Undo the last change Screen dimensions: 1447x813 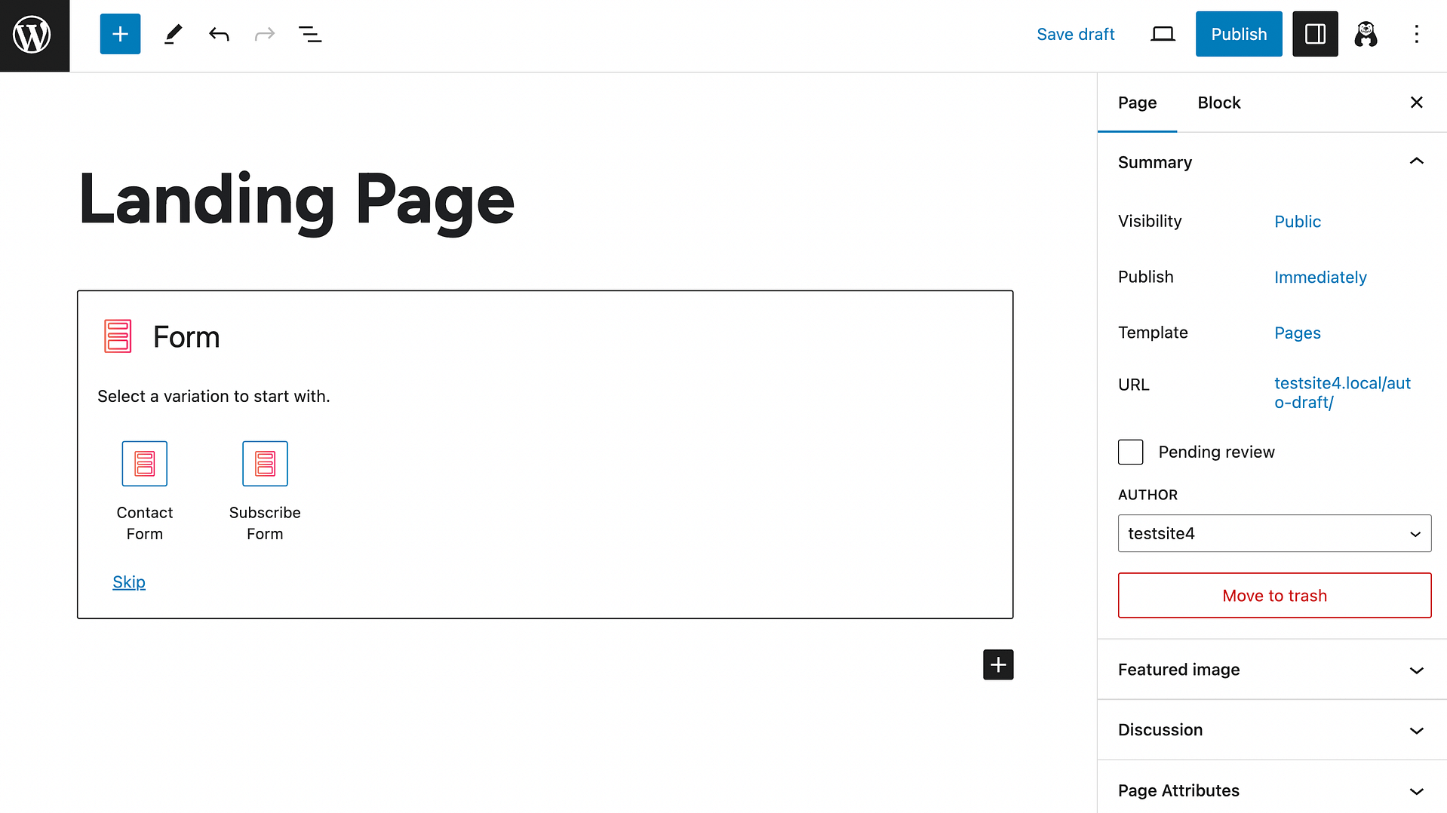[219, 34]
